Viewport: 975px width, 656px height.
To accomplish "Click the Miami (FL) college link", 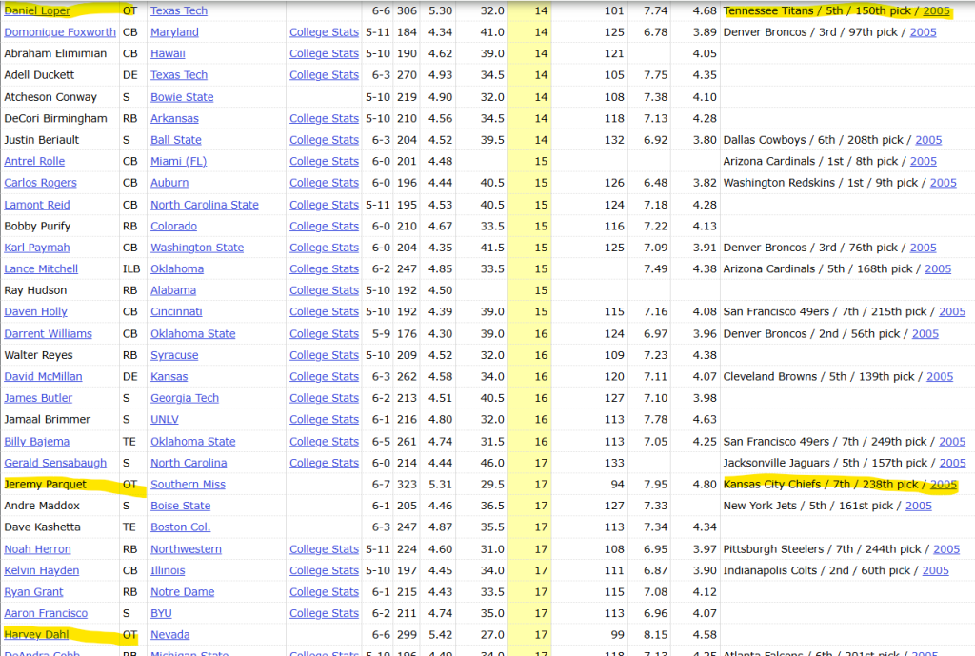I will [178, 161].
